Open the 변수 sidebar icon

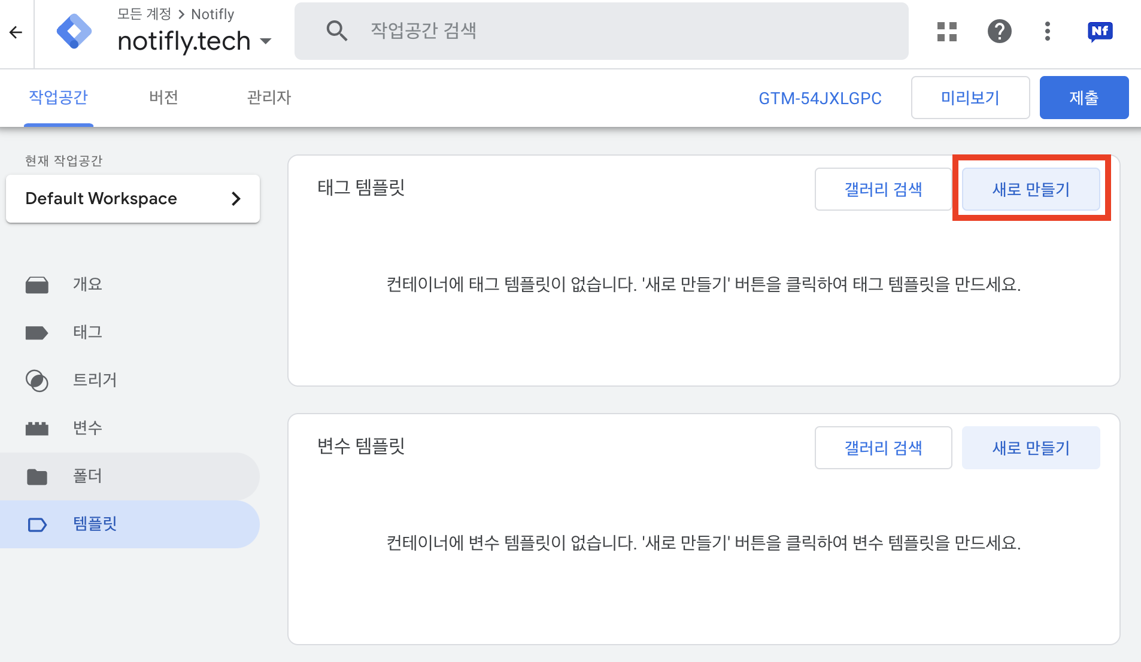pos(37,428)
